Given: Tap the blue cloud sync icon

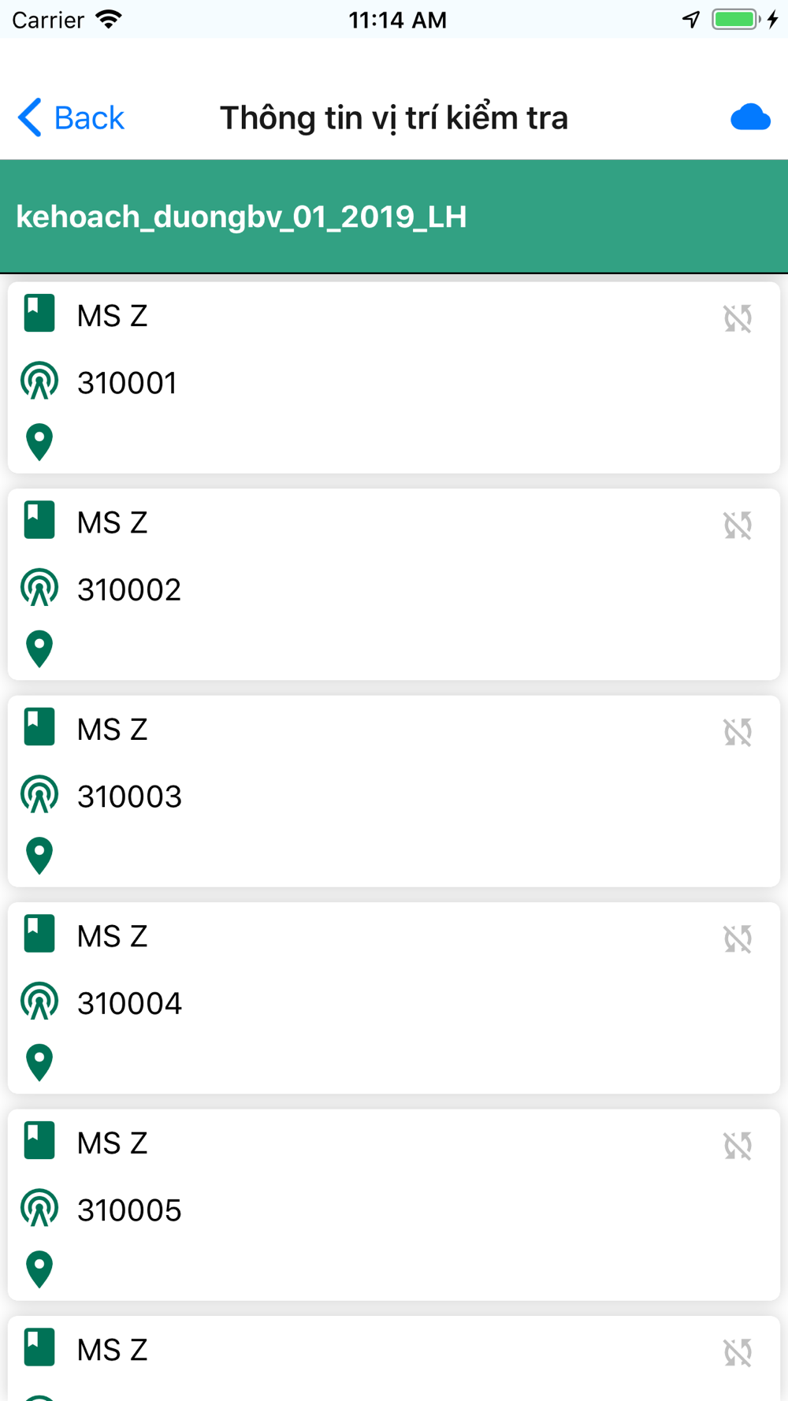Looking at the screenshot, I should [x=749, y=118].
